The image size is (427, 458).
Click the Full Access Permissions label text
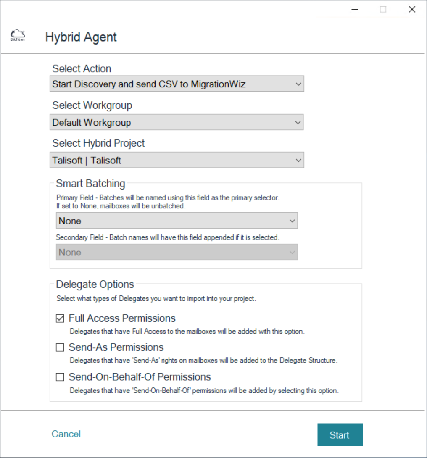pos(122,318)
